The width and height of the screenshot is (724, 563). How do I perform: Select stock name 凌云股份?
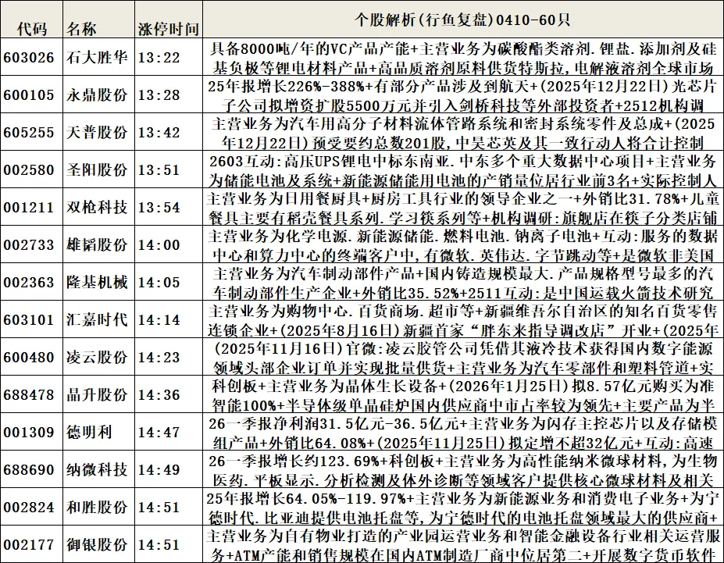point(97,357)
